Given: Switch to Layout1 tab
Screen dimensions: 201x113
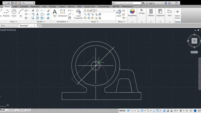Looking at the screenshot, I should click(12, 110).
